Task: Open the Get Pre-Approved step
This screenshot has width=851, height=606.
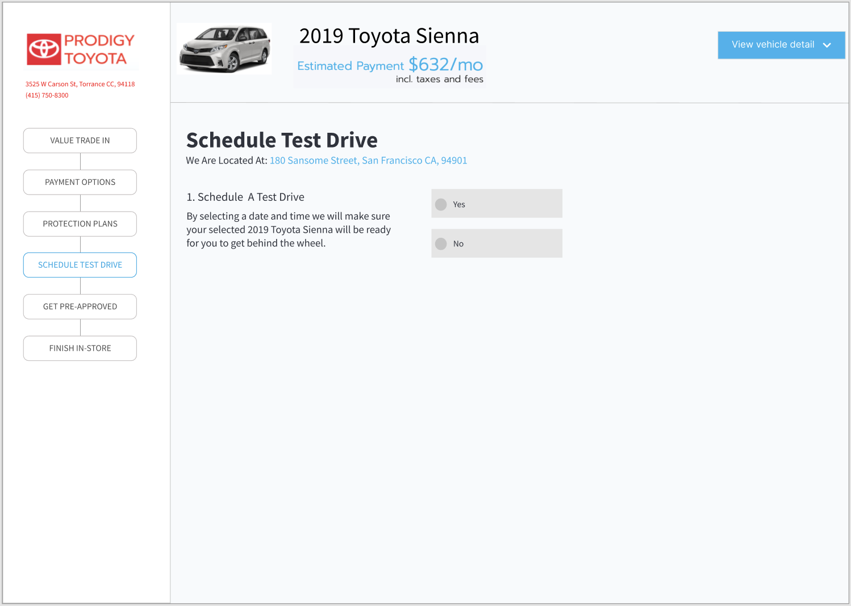Action: point(80,306)
